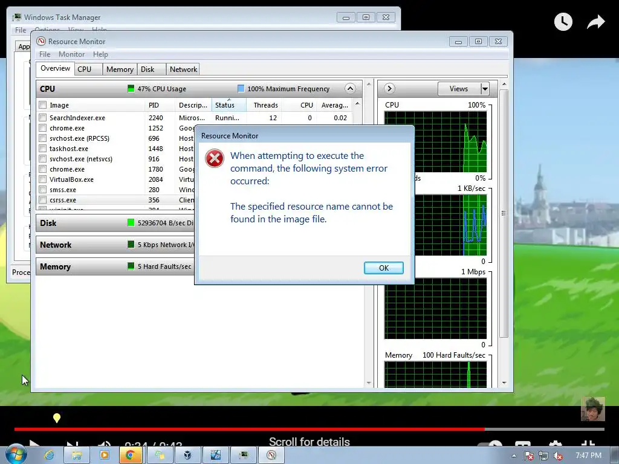This screenshot has height=464, width=619.
Task: Tick the checkbox for chrome.exe PID 1252
Action: (x=43, y=128)
